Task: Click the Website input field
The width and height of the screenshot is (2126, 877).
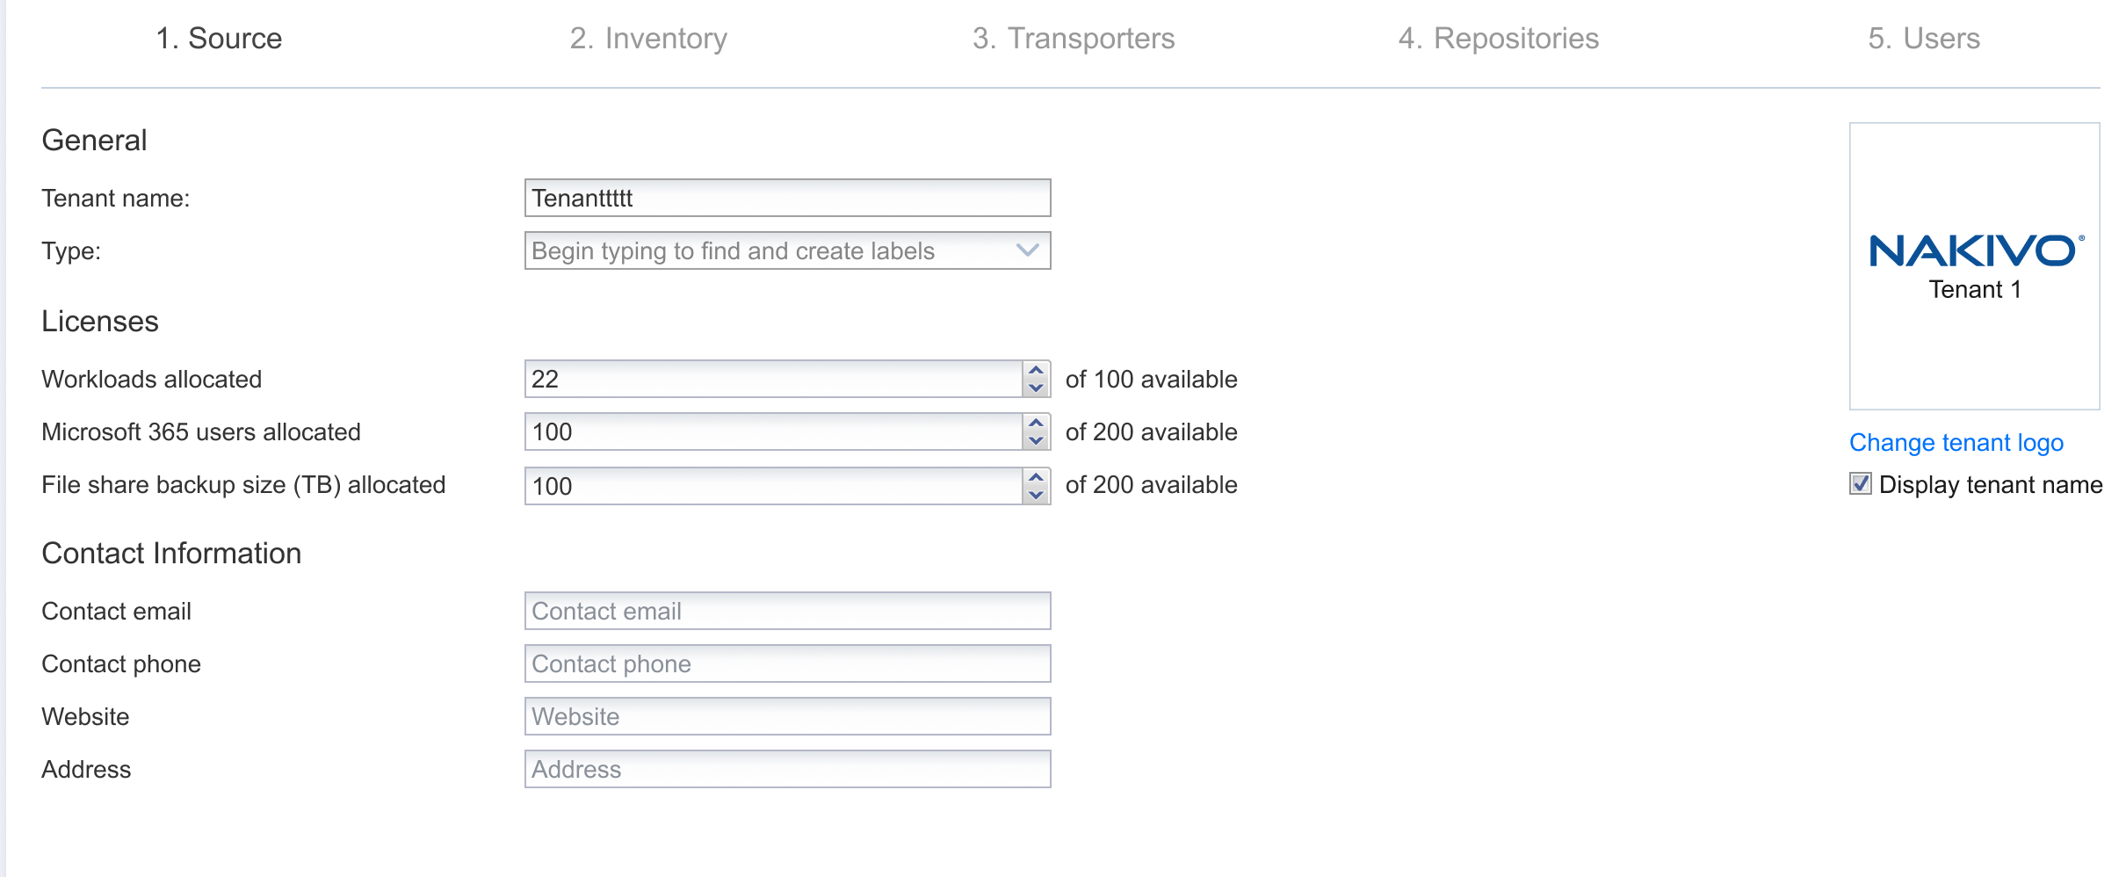Action: [786, 716]
